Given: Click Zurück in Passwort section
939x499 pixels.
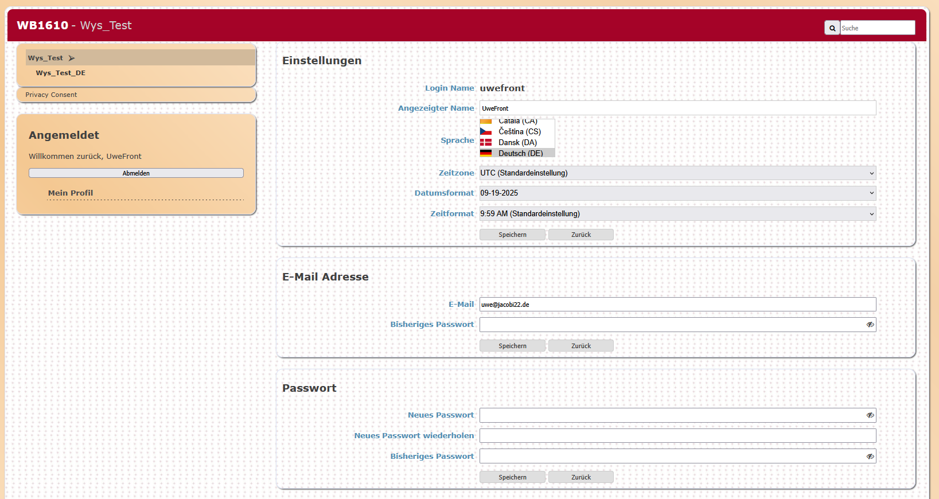Looking at the screenshot, I should pos(581,477).
